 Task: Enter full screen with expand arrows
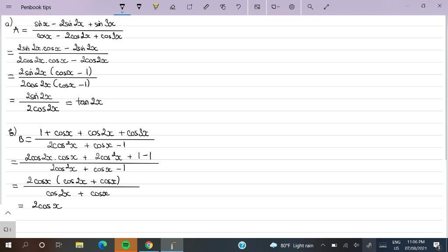(326, 7)
